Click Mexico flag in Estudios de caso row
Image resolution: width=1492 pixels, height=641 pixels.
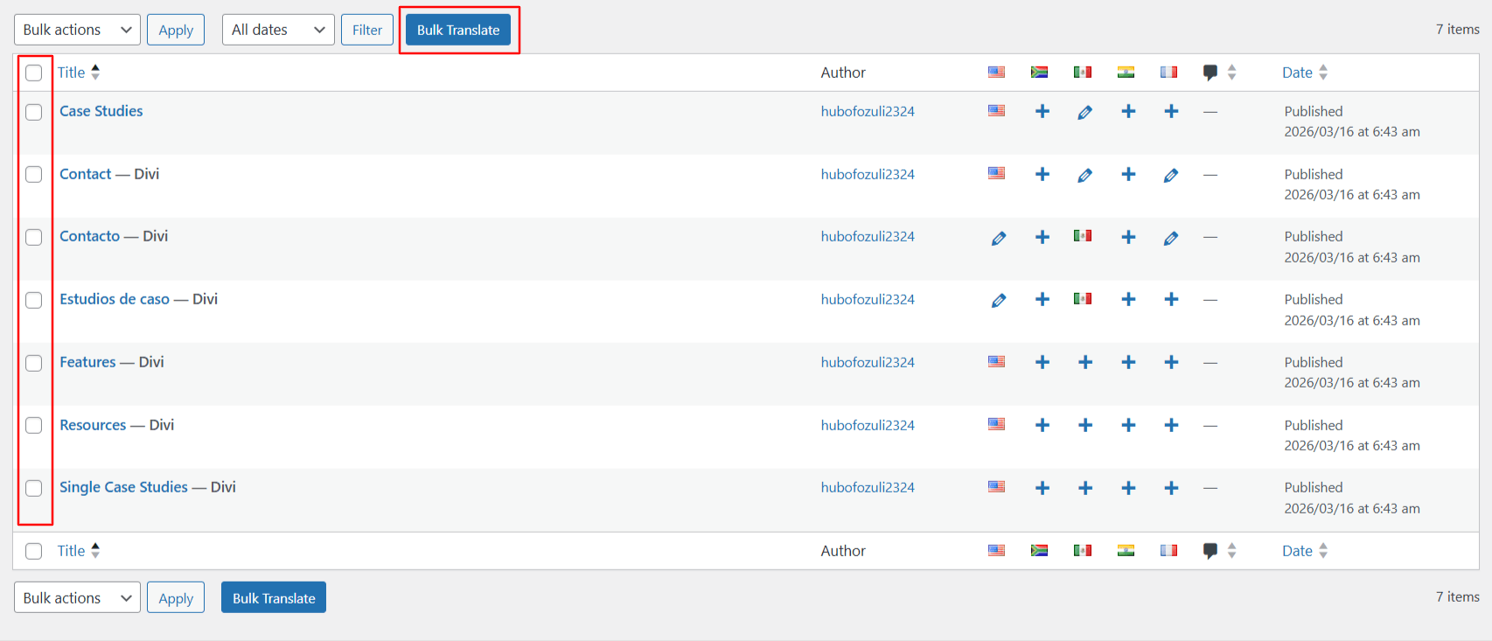coord(1082,299)
